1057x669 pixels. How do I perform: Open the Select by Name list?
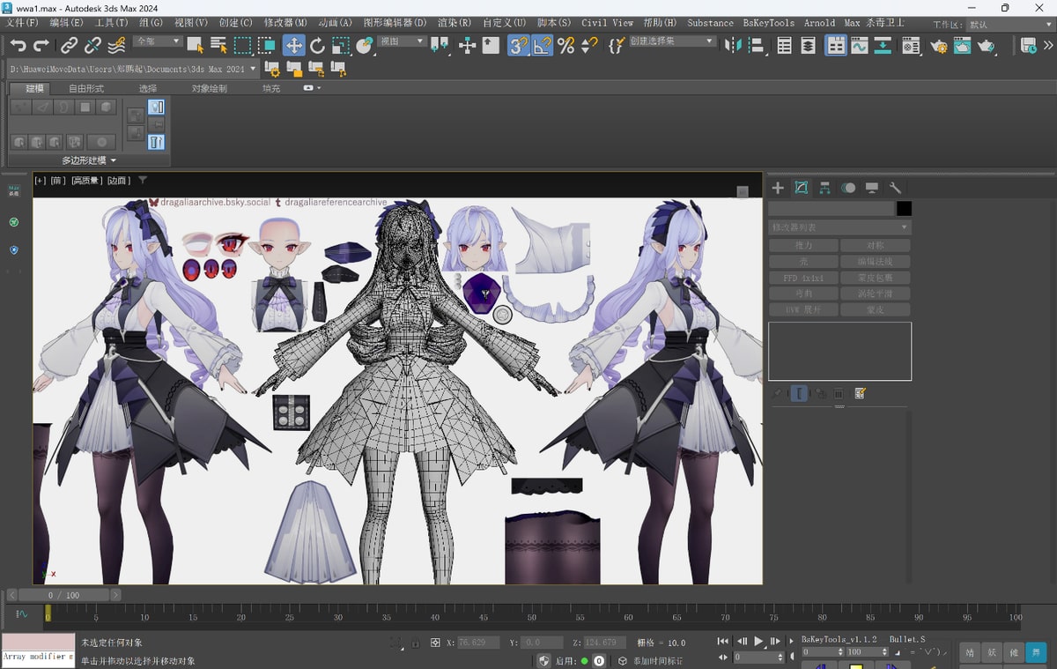[218, 45]
